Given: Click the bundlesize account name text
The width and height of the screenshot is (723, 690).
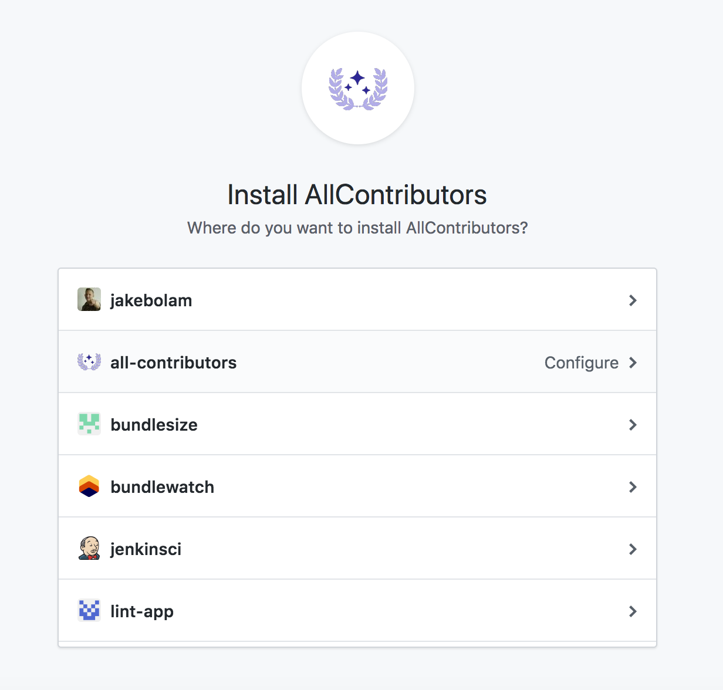Looking at the screenshot, I should pos(154,424).
